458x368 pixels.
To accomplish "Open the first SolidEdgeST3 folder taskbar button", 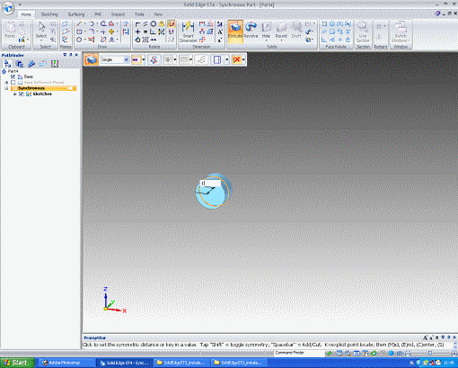I will point(181,363).
